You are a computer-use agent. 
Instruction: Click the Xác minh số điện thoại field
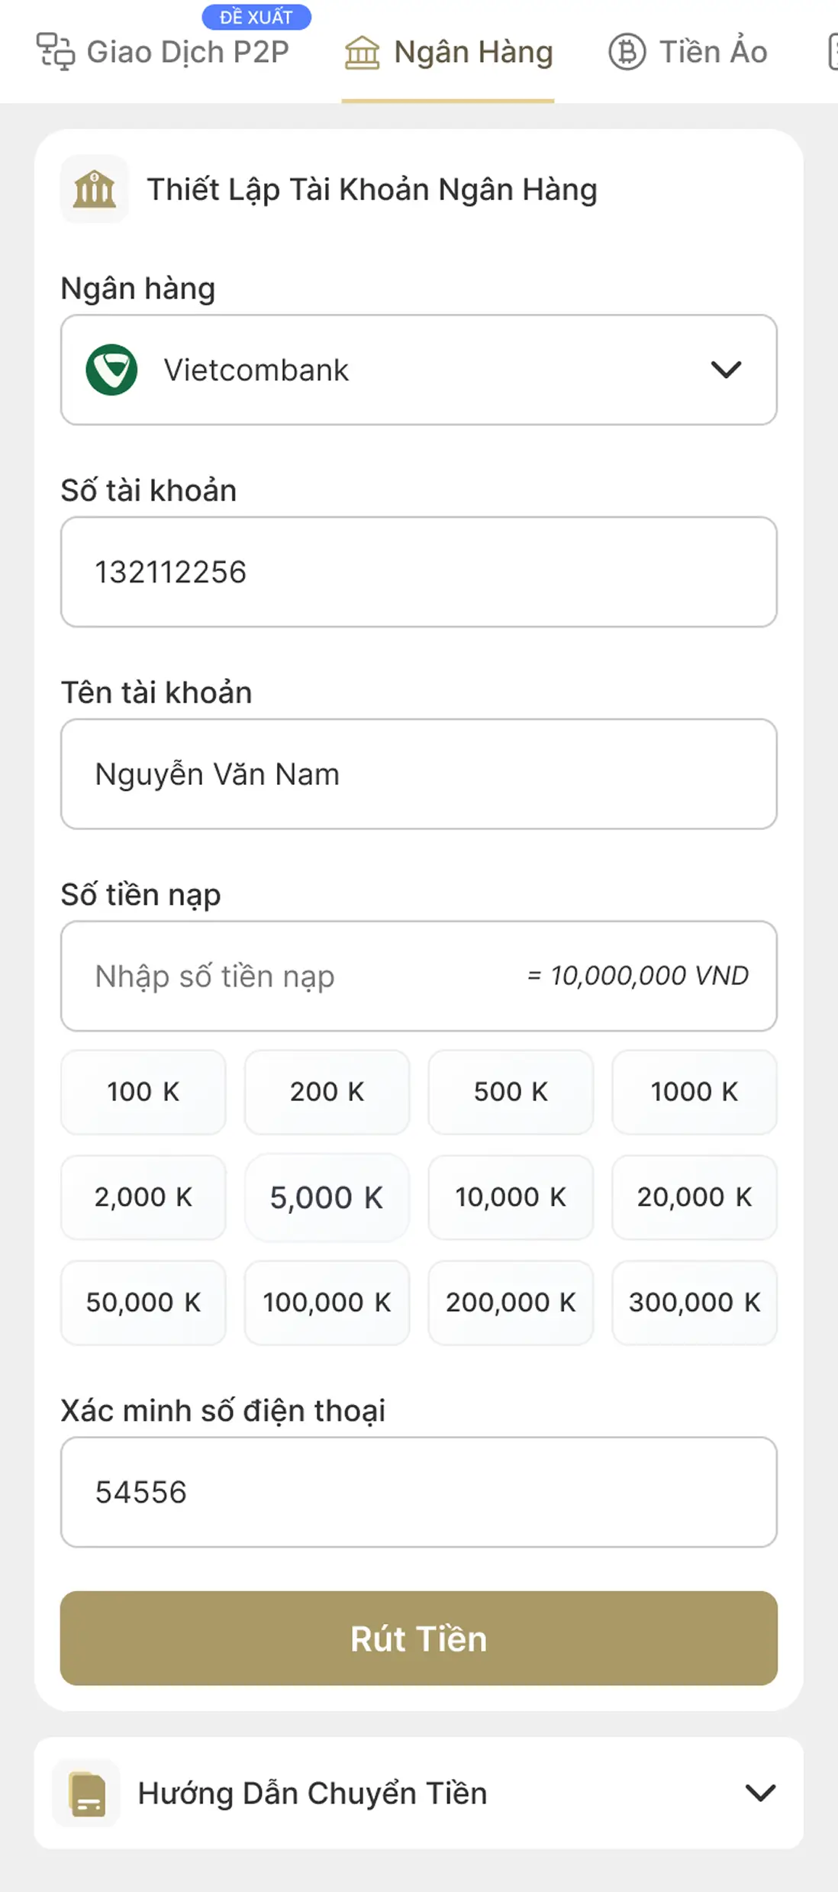[419, 1492]
